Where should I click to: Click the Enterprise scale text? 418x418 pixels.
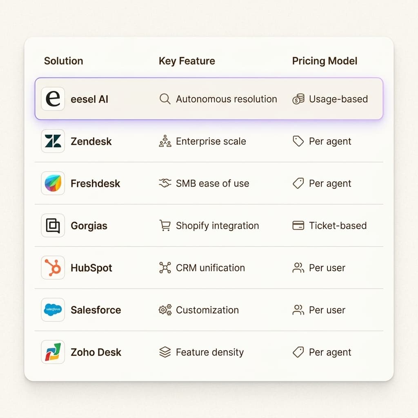coord(211,141)
